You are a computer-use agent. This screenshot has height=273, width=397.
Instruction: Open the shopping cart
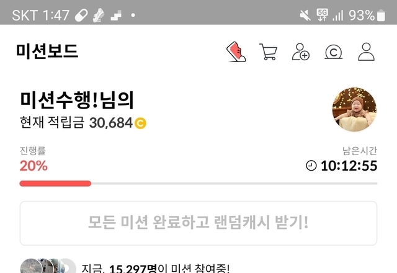(x=268, y=52)
